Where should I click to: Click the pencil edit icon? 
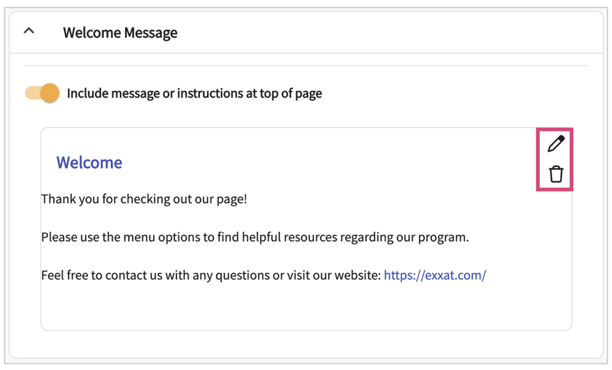(556, 144)
